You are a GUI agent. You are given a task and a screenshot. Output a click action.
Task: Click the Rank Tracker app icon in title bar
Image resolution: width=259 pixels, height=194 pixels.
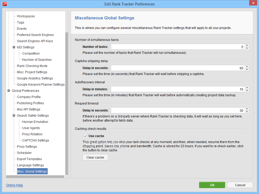(5, 4)
